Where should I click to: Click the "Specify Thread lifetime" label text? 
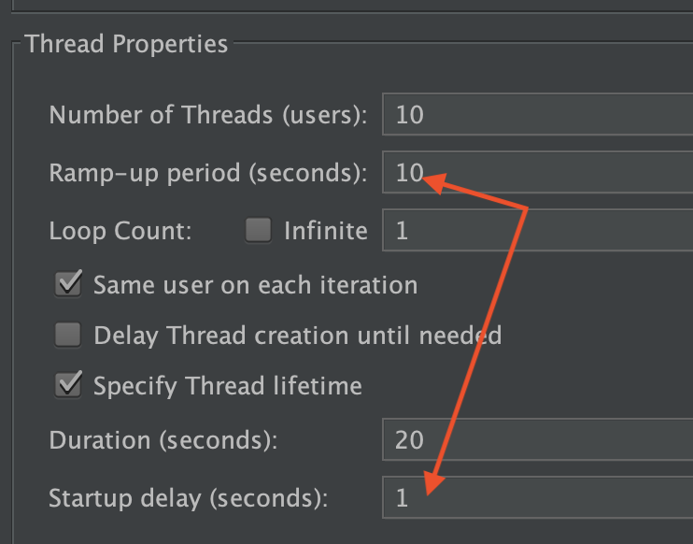coord(227,385)
